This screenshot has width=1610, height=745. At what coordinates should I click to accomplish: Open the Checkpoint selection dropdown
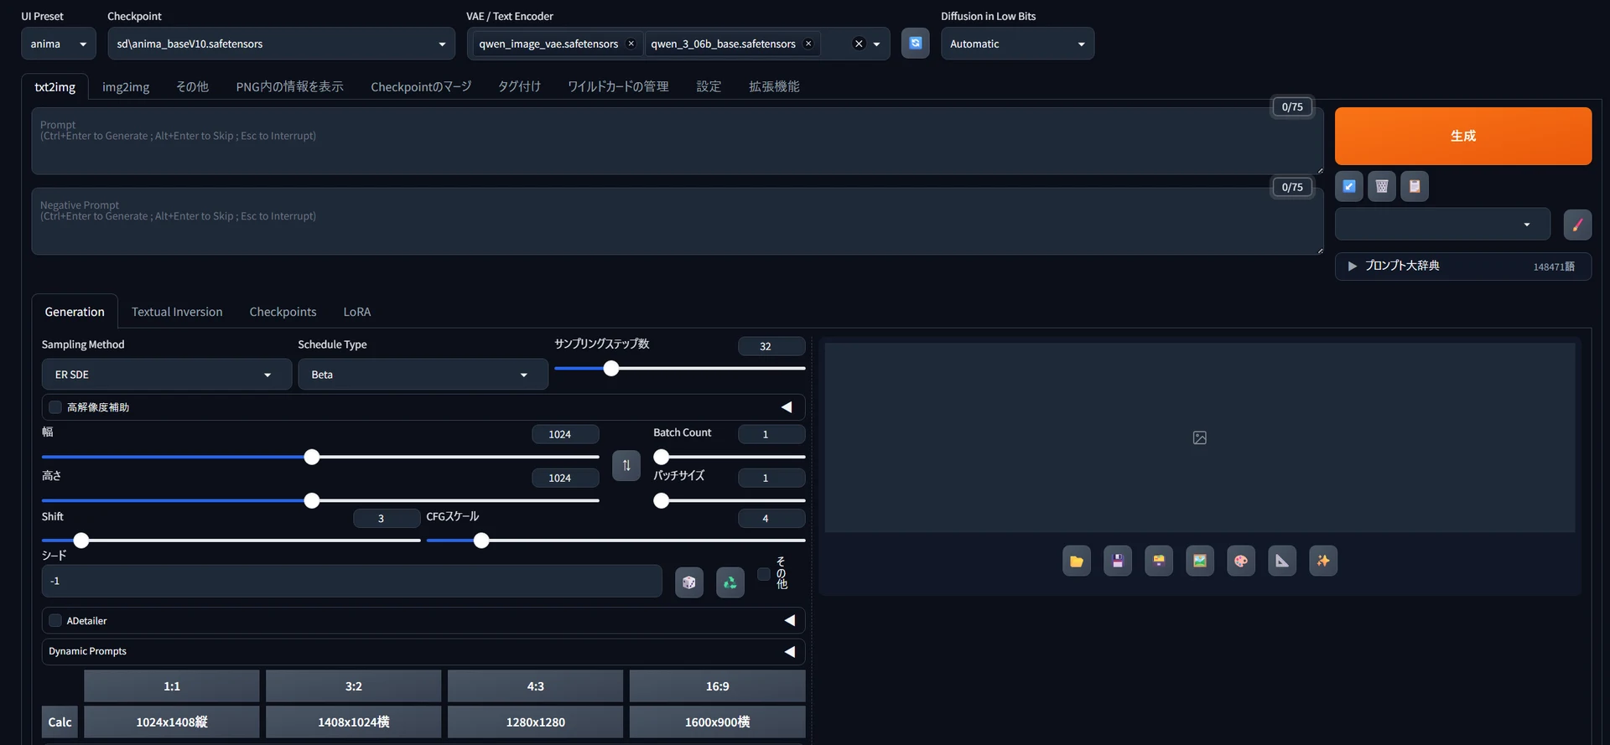pos(281,44)
